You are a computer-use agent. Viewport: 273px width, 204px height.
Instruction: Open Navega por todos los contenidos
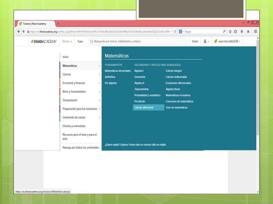[80, 148]
